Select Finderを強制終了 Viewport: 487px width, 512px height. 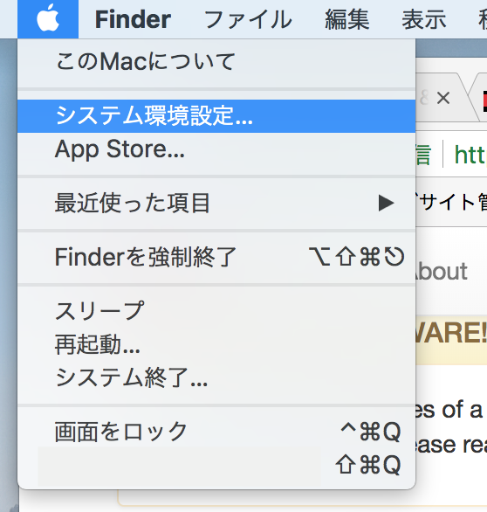[x=216, y=257]
